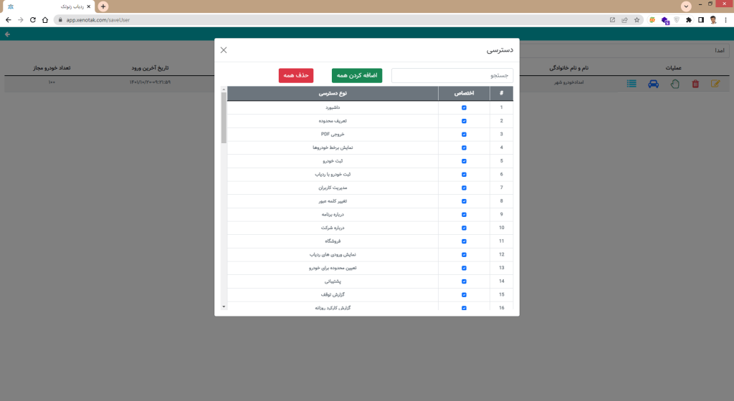
Task: Click the red حذف همه button
Action: click(x=296, y=75)
